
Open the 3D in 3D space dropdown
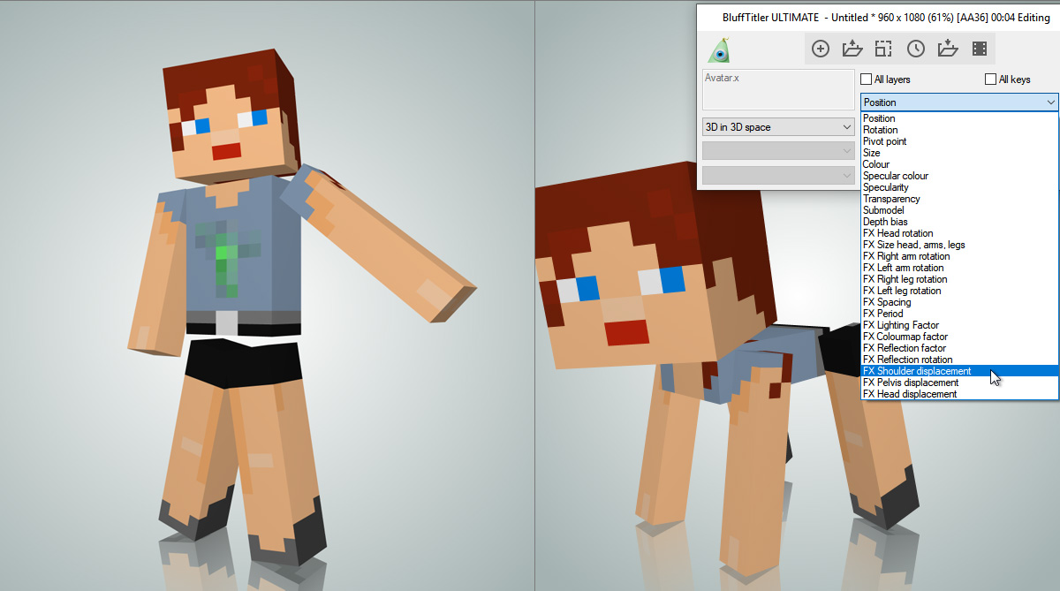tap(778, 127)
